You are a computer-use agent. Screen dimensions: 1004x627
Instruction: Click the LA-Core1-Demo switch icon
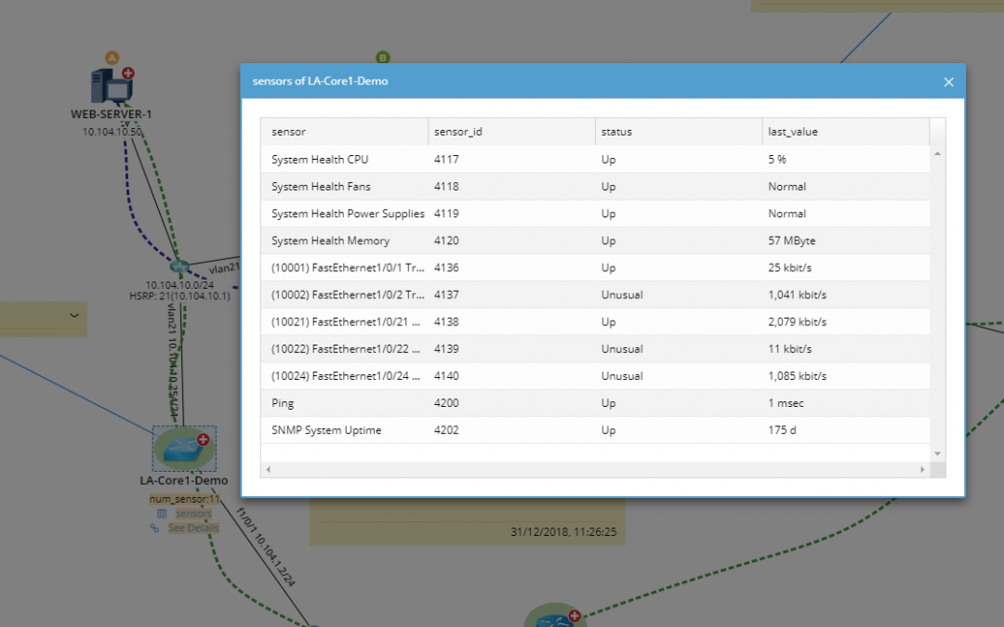(x=184, y=449)
